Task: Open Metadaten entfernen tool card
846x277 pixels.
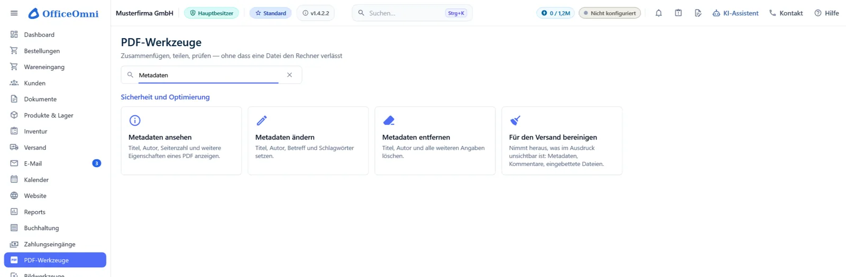Action: 435,141
